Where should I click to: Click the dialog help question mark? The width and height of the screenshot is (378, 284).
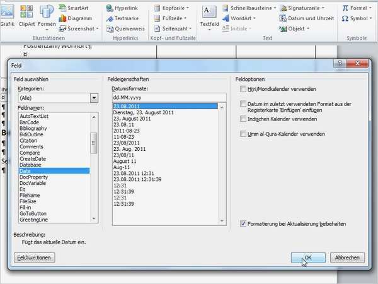[340, 64]
